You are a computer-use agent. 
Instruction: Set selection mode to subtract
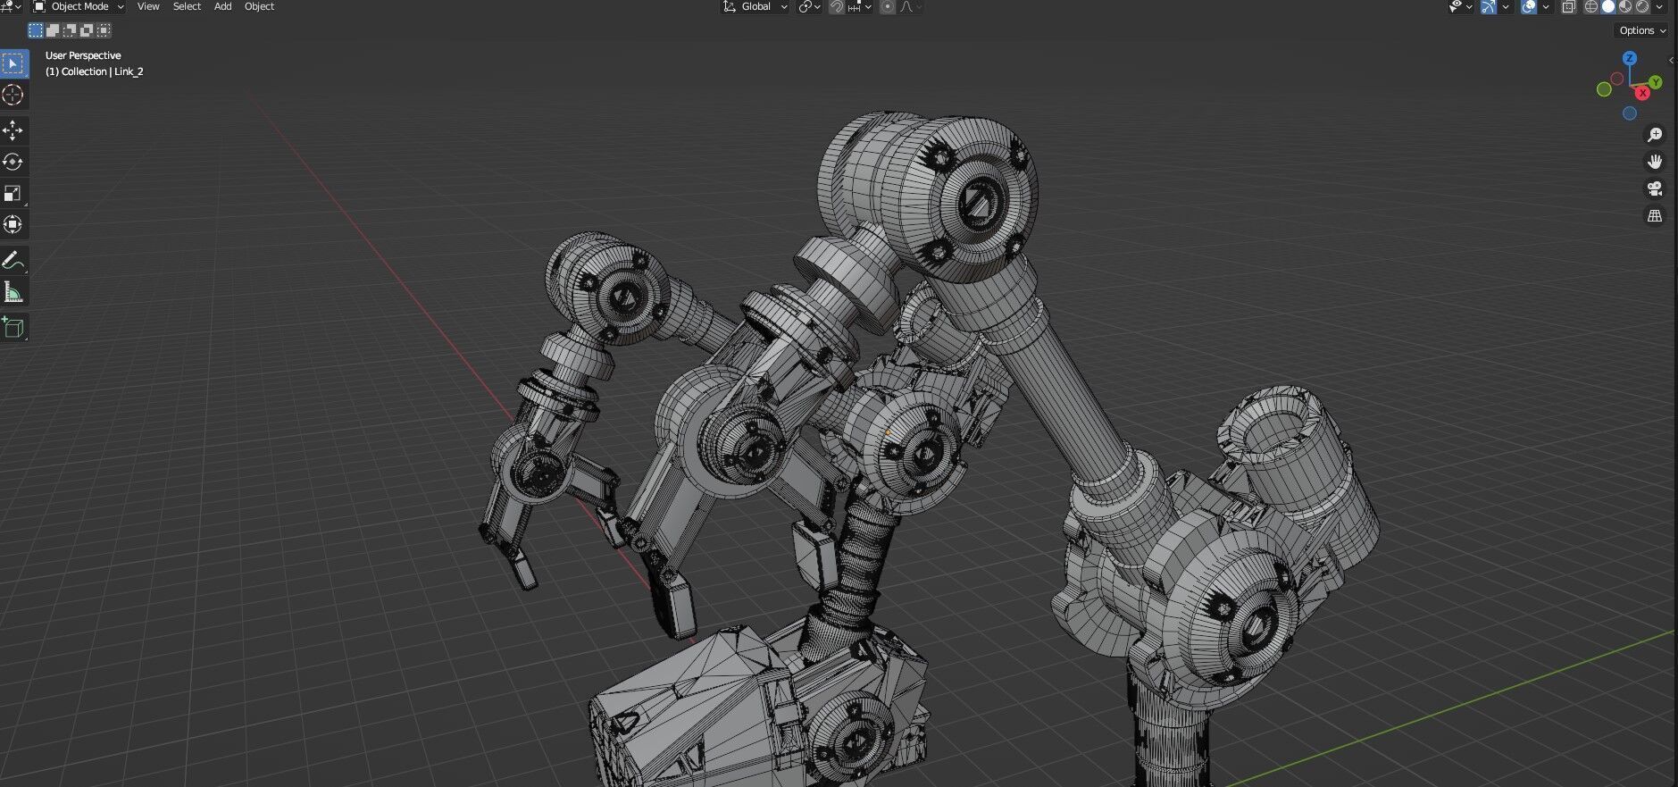click(x=70, y=30)
